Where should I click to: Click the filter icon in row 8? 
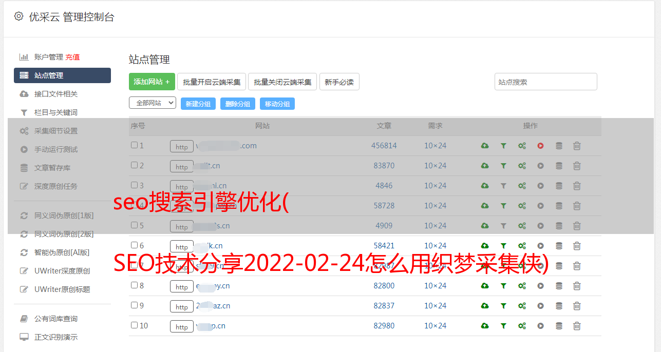[503, 286]
